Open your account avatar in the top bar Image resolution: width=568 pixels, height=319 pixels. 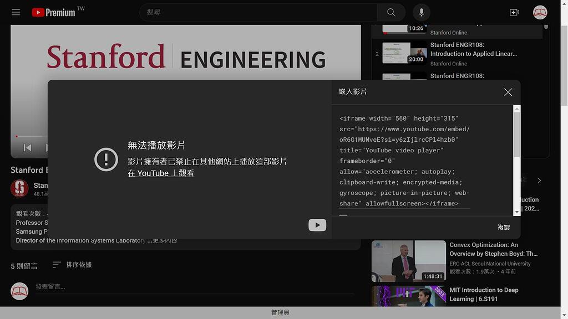tap(540, 12)
